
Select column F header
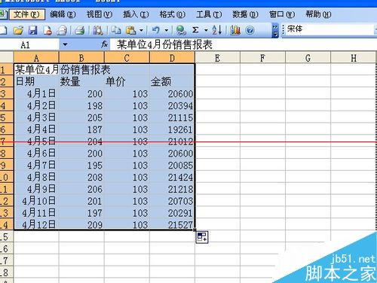pos(262,58)
